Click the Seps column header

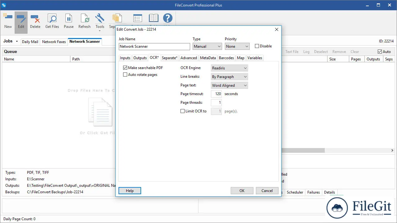point(389,59)
